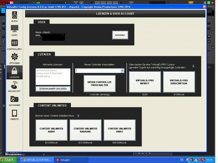Click the green maximize button of VirtualDJ main window

(209, 2)
